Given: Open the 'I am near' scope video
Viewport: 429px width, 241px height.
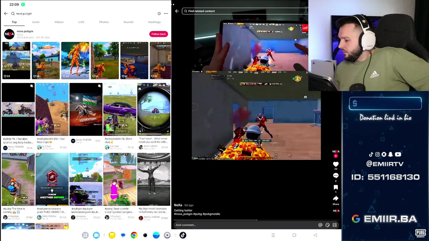Looking at the screenshot, I should [x=154, y=109].
